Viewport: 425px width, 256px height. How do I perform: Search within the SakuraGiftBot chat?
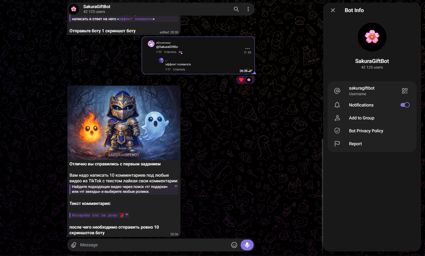pyautogui.click(x=236, y=9)
